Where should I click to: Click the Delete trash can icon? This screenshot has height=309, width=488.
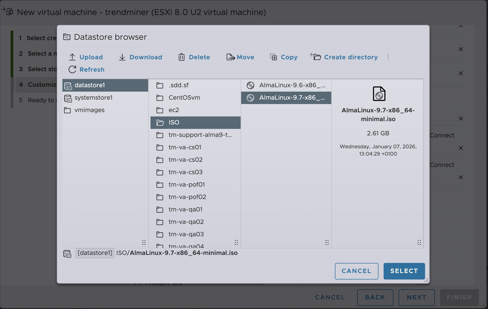point(181,57)
